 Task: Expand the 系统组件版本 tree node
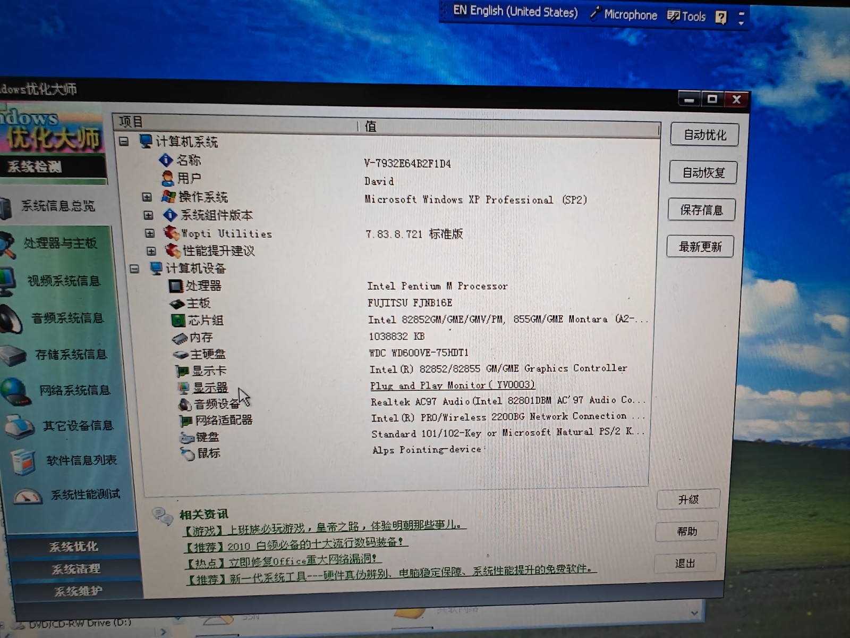[148, 215]
